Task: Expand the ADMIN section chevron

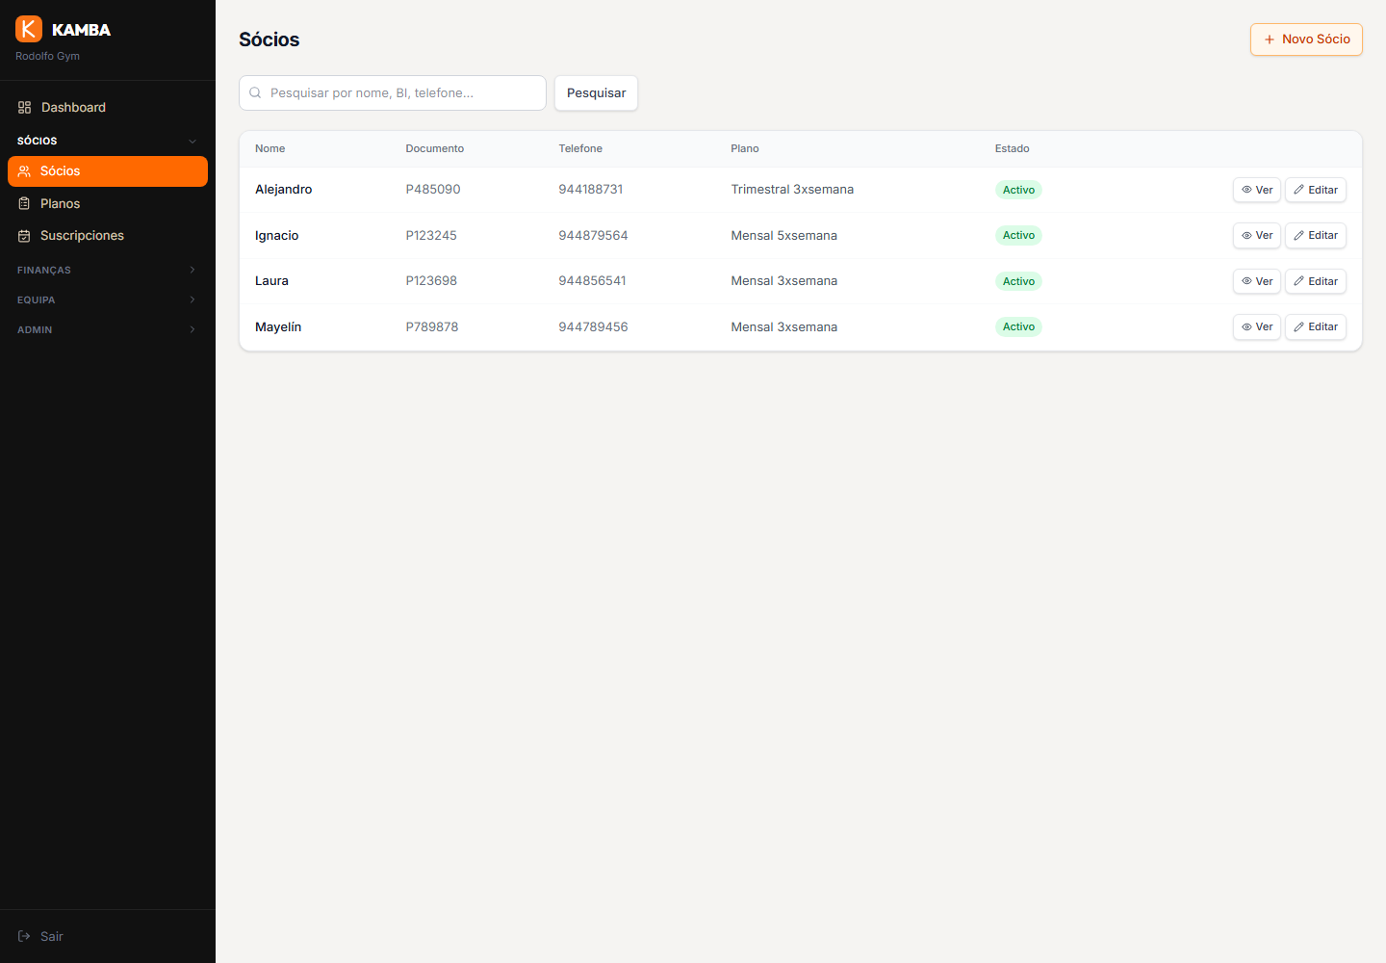Action: point(192,329)
